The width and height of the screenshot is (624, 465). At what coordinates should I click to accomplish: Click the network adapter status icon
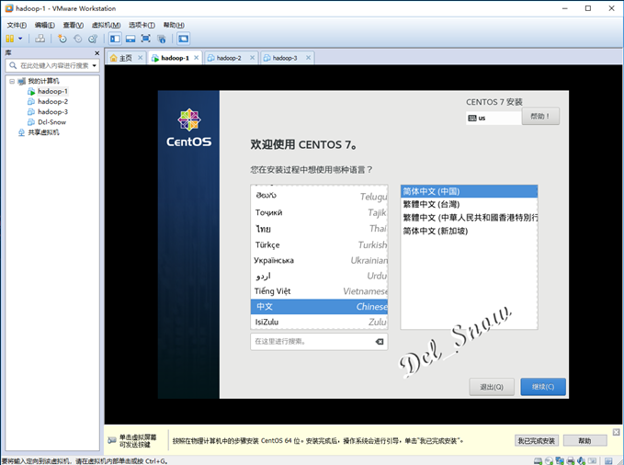pyautogui.click(x=560, y=461)
